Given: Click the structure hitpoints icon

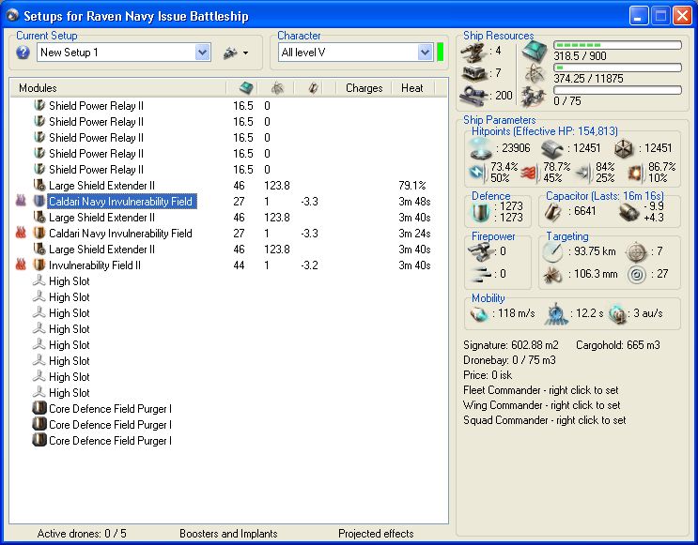Looking at the screenshot, I should point(625,147).
